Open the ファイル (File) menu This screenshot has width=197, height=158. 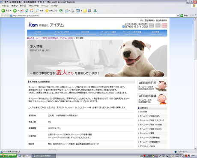pyautogui.click(x=5, y=6)
